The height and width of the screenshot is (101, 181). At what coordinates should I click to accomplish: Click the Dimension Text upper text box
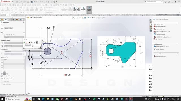pyautogui.click(x=14, y=61)
